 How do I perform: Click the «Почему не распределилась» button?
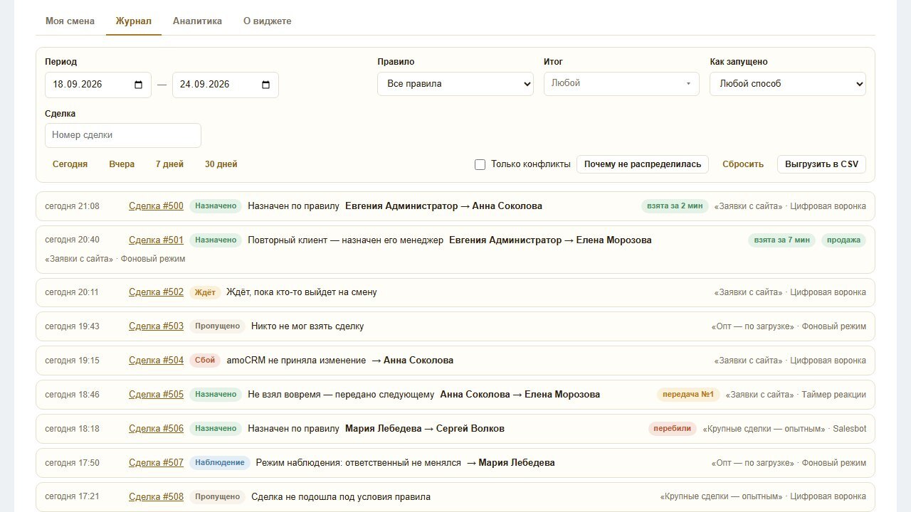[643, 164]
